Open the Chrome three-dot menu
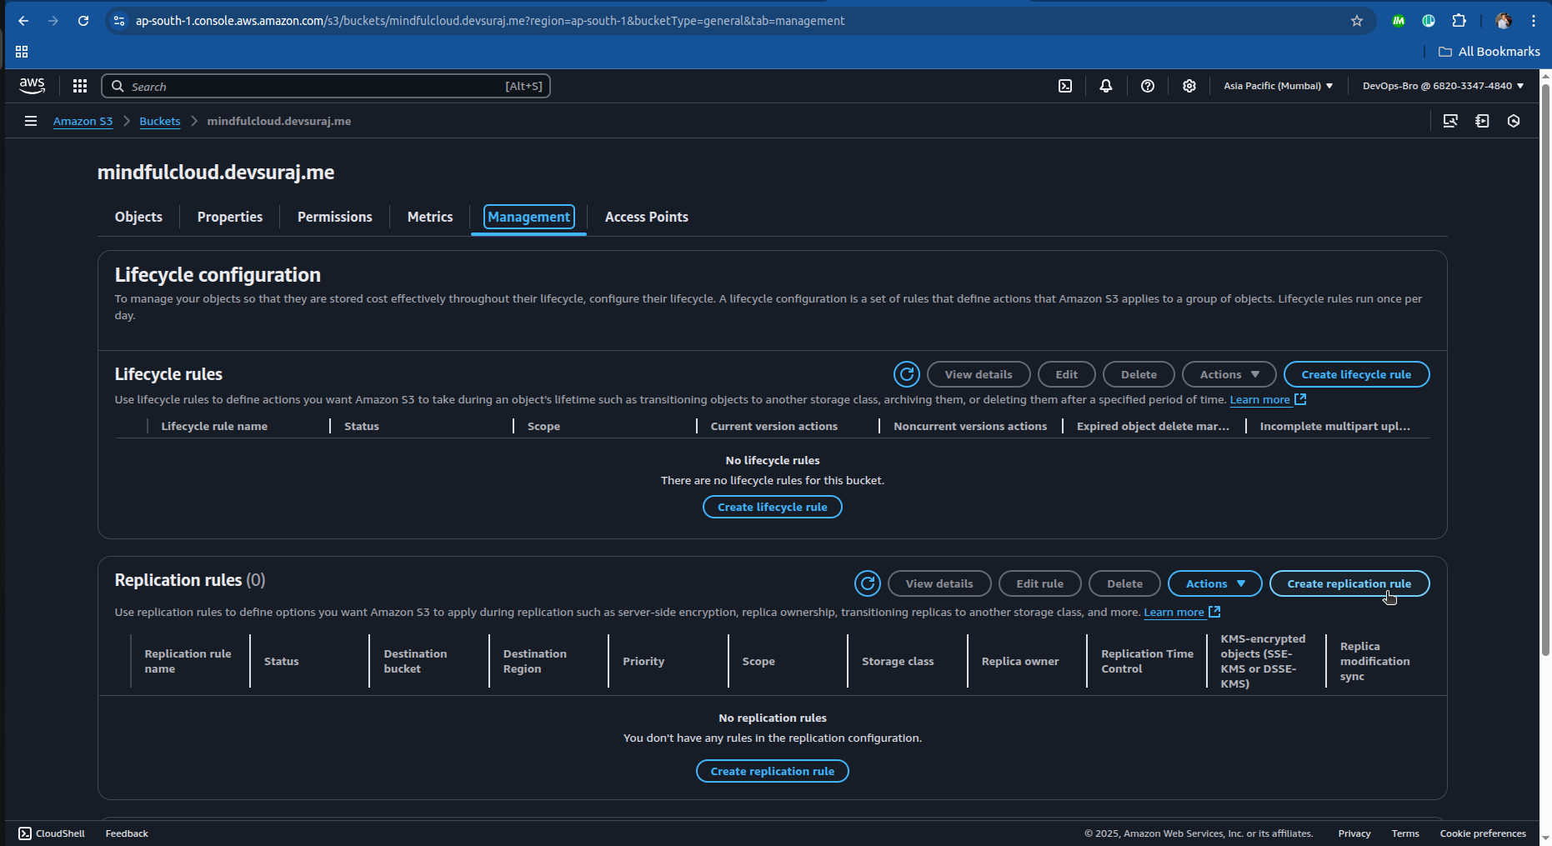 pos(1534,21)
